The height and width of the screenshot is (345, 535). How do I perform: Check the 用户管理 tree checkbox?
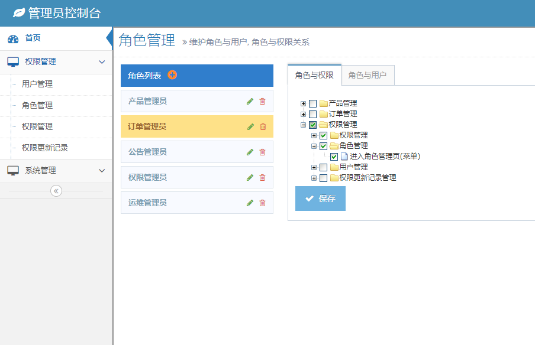coord(324,167)
